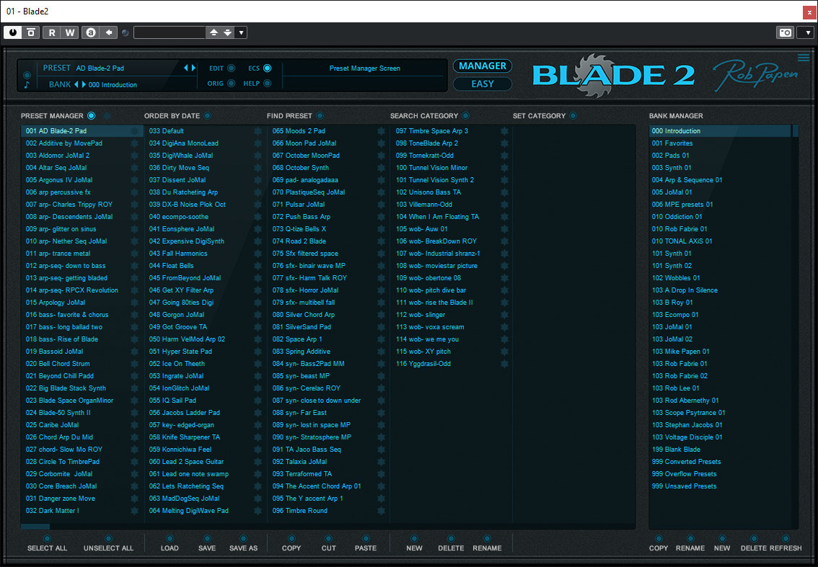Image resolution: width=818 pixels, height=567 pixels.
Task: Click SAVE AS in the bottom bar
Action: tap(243, 548)
